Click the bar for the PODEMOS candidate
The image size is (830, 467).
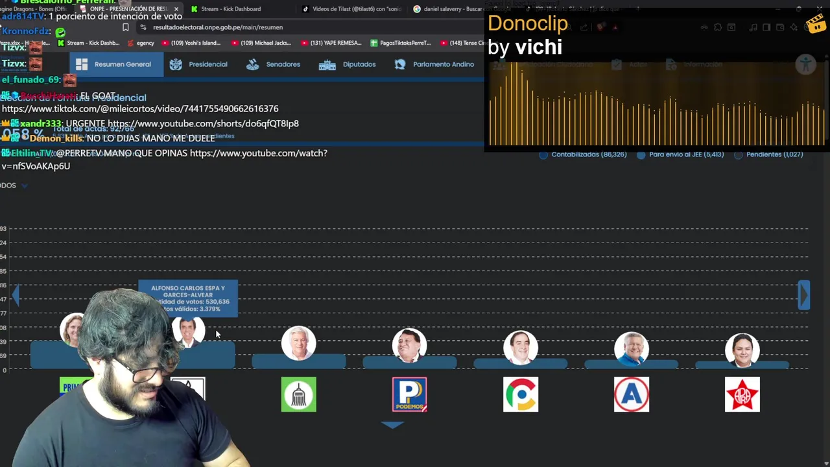(410, 364)
